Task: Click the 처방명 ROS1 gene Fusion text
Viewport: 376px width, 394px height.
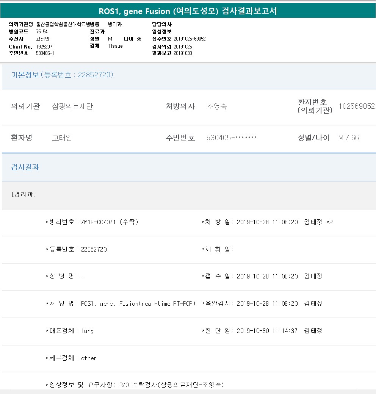Action: pos(138,304)
